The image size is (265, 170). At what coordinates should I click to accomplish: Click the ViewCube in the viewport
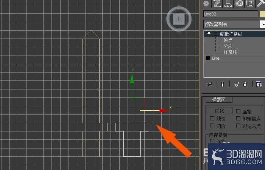[179, 19]
